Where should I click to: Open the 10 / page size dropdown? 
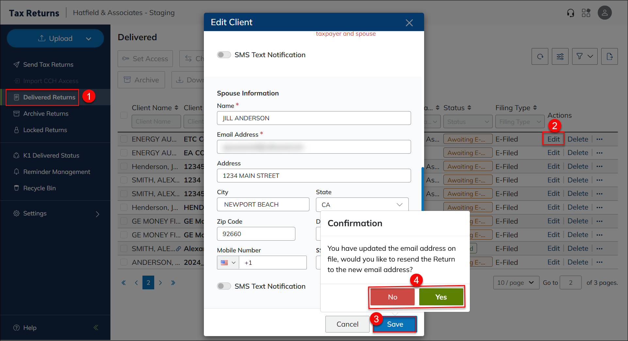515,283
